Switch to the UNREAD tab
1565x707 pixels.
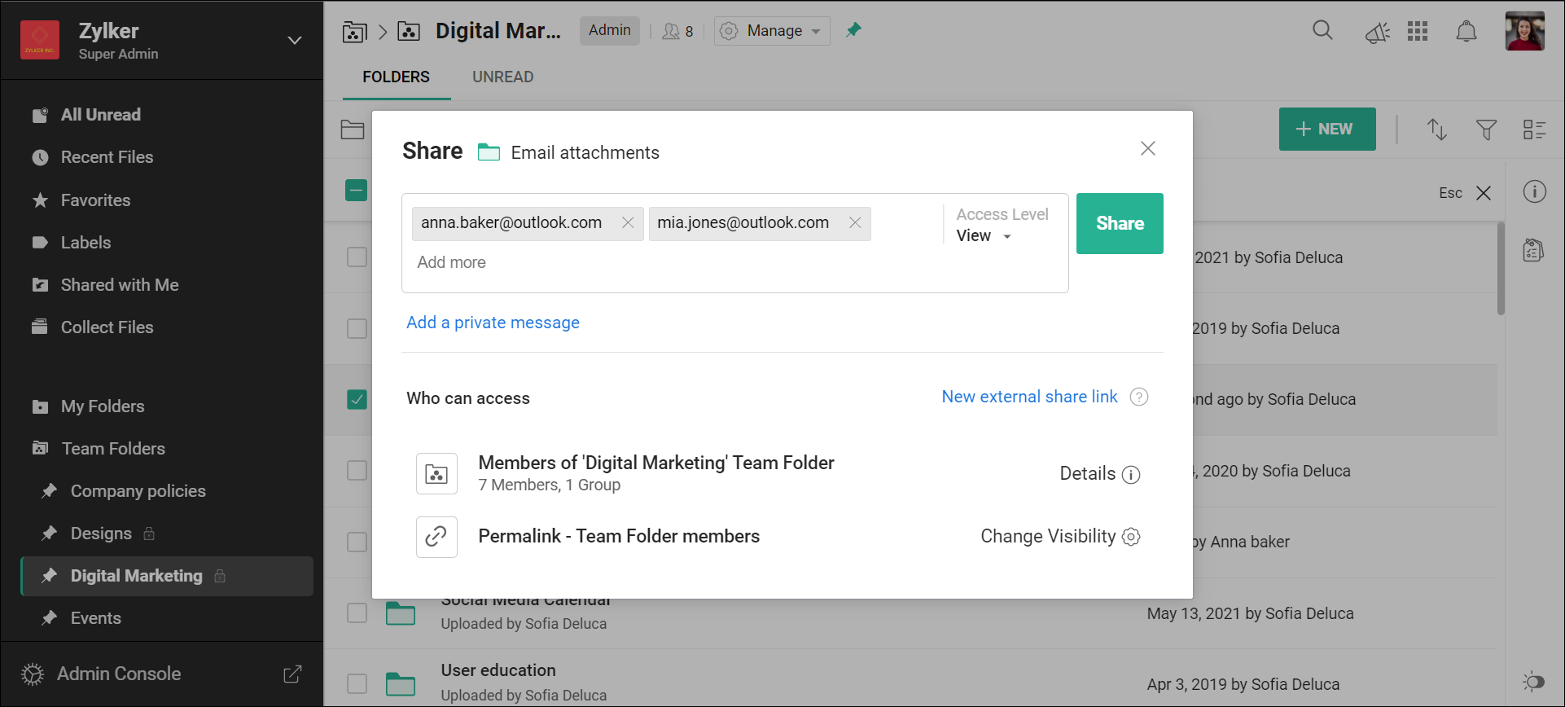(x=502, y=77)
